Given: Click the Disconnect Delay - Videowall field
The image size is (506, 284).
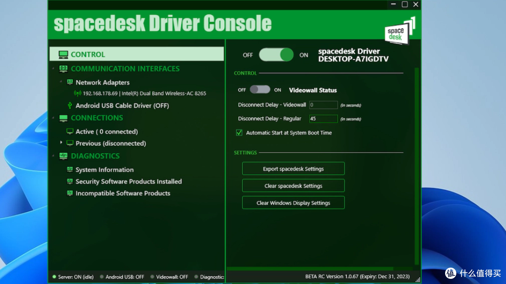Looking at the screenshot, I should coord(323,105).
